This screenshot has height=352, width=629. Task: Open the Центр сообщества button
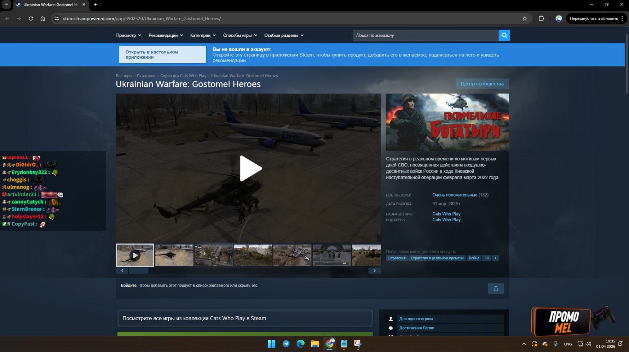point(482,84)
